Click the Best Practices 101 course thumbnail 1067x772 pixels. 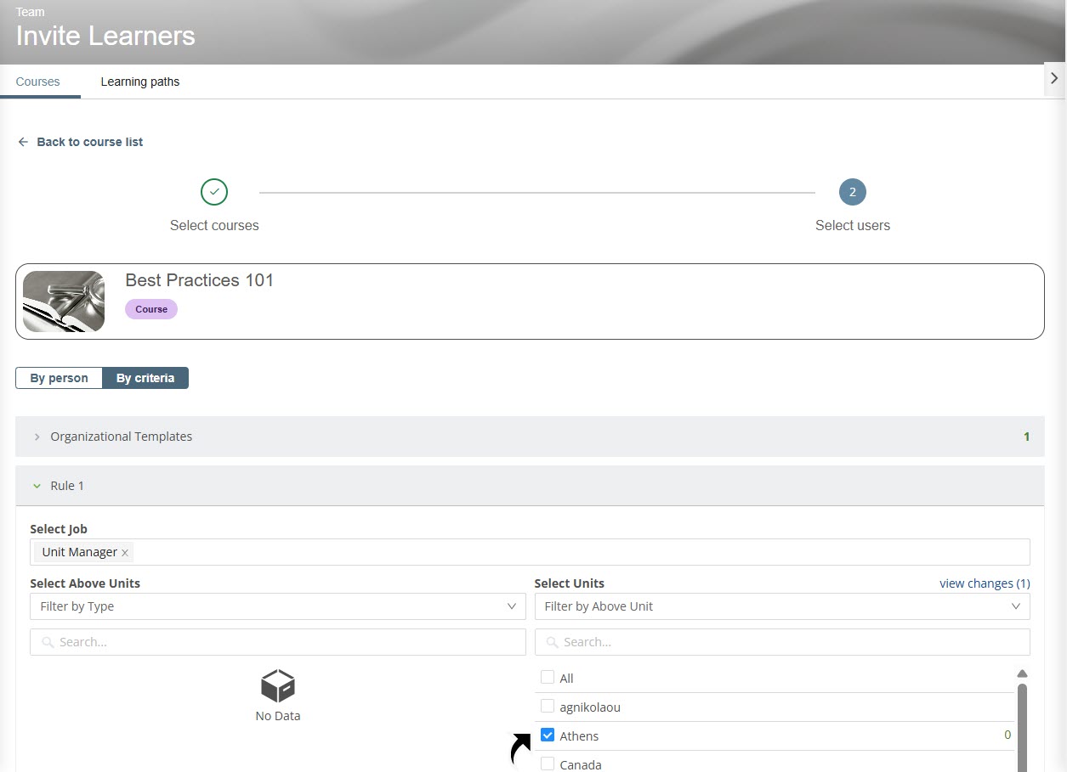(64, 301)
